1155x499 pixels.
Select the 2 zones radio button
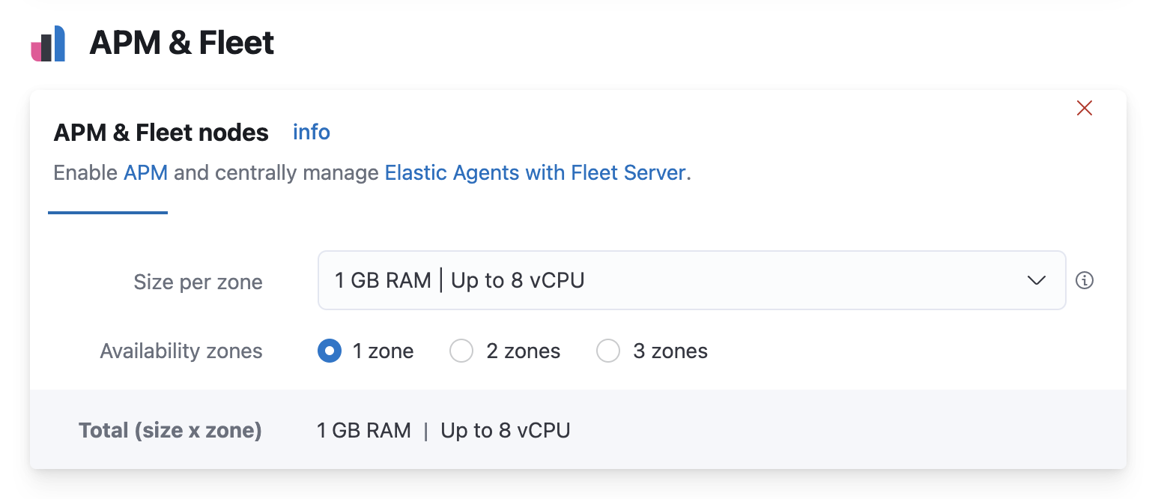pyautogui.click(x=461, y=351)
